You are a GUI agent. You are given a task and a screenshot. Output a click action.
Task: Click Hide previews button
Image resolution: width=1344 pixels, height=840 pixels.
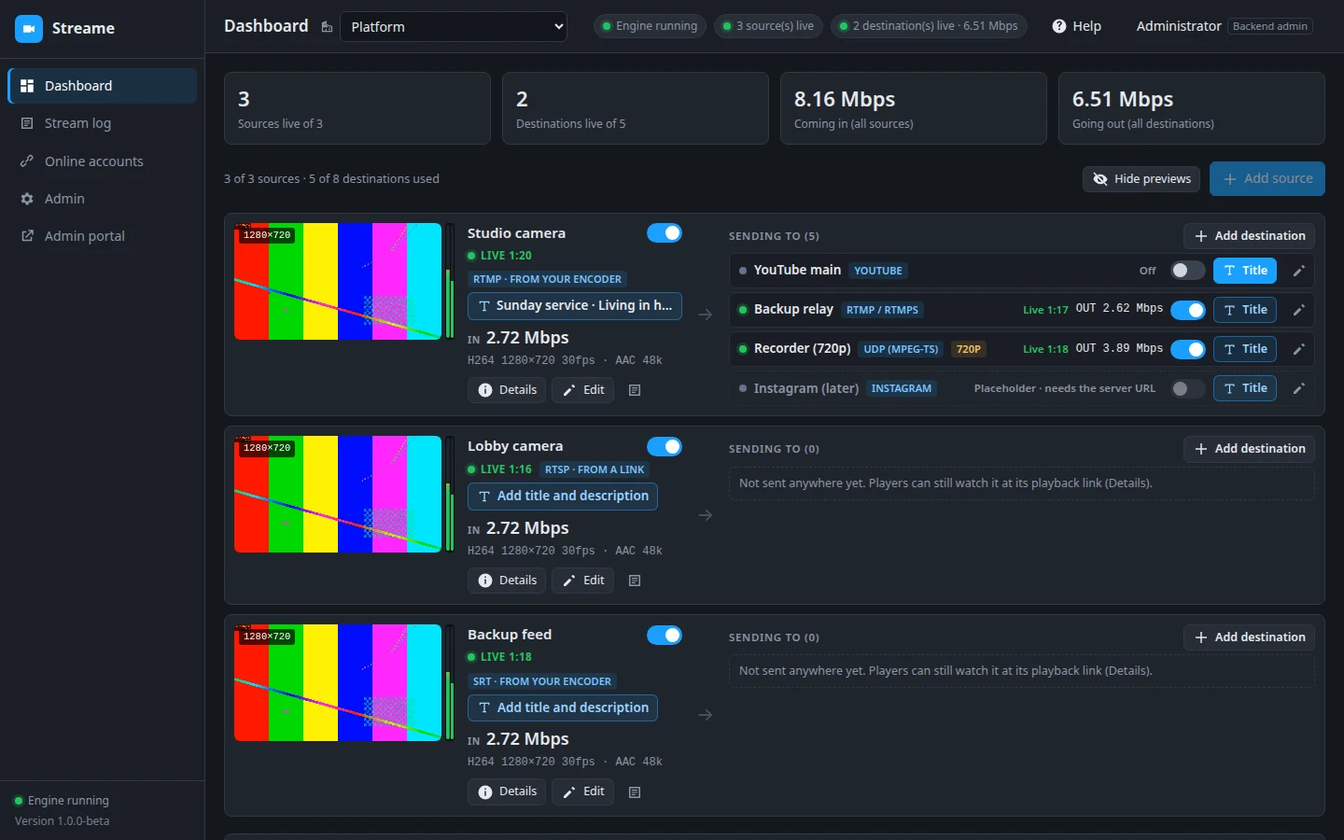point(1142,179)
